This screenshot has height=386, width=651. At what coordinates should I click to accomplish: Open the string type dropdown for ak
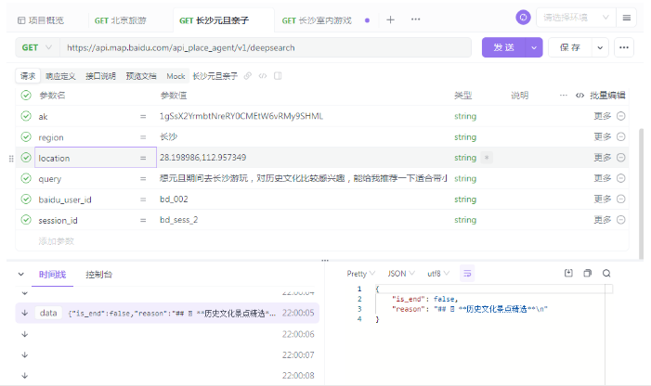465,116
